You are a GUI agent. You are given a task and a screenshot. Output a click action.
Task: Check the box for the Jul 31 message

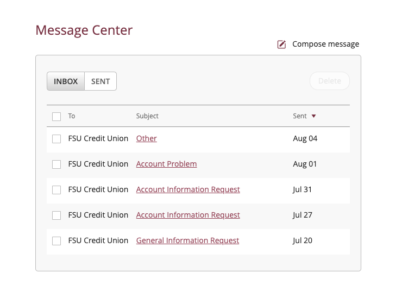point(56,190)
